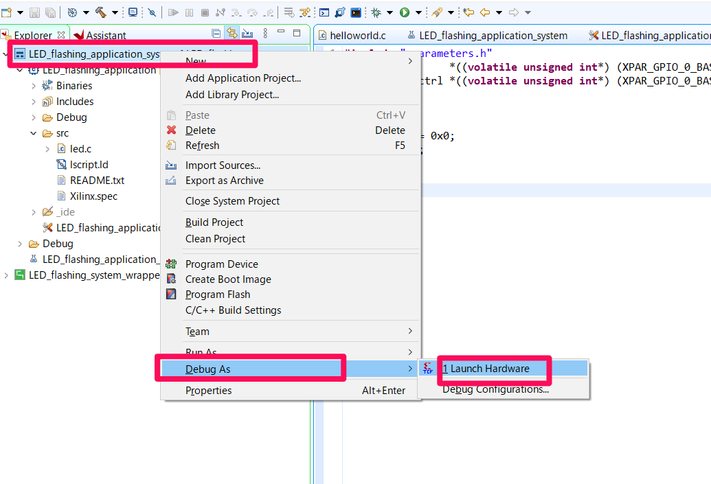Click the Step Over icon
The width and height of the screenshot is (711, 484).
pyautogui.click(x=253, y=12)
